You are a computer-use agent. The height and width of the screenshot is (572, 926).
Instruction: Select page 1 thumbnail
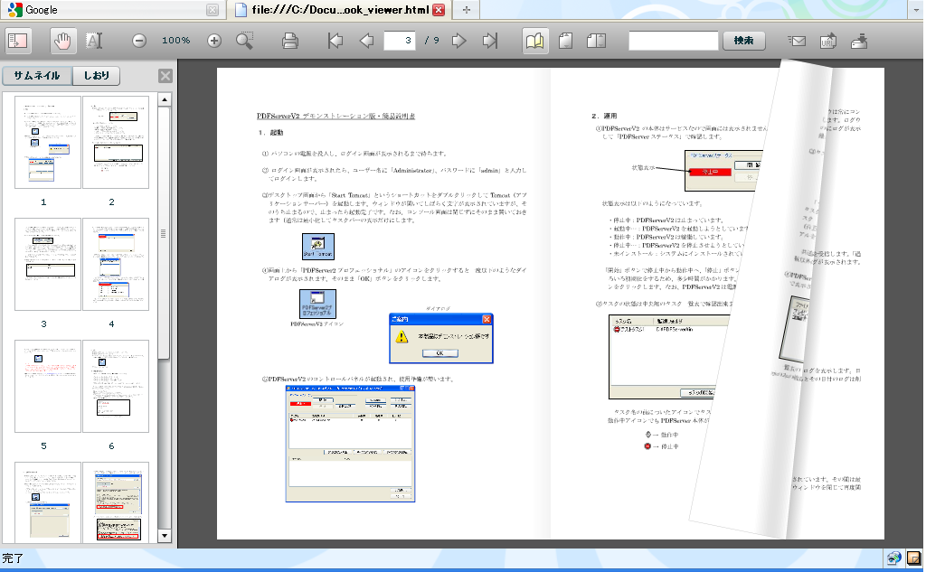[x=48, y=142]
